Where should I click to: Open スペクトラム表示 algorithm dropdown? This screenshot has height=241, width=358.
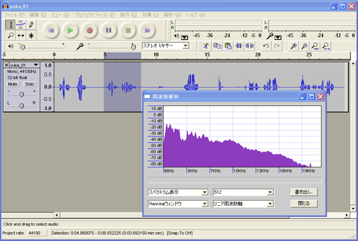[x=205, y=193]
